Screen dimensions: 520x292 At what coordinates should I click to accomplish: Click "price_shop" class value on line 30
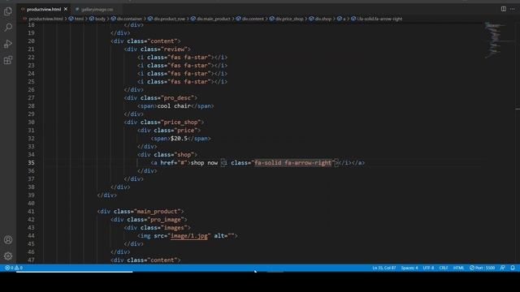pos(180,122)
